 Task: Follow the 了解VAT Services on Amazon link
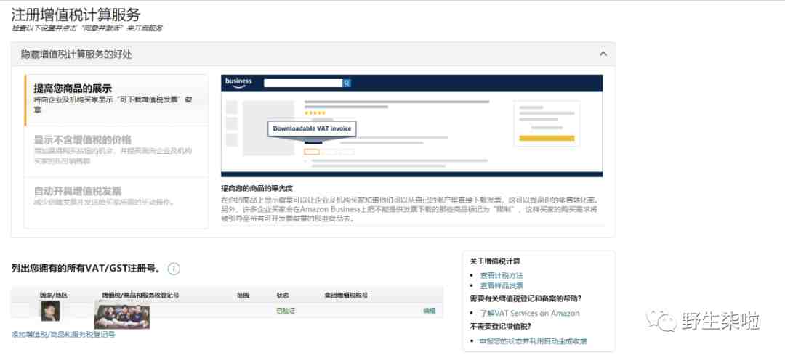click(529, 313)
